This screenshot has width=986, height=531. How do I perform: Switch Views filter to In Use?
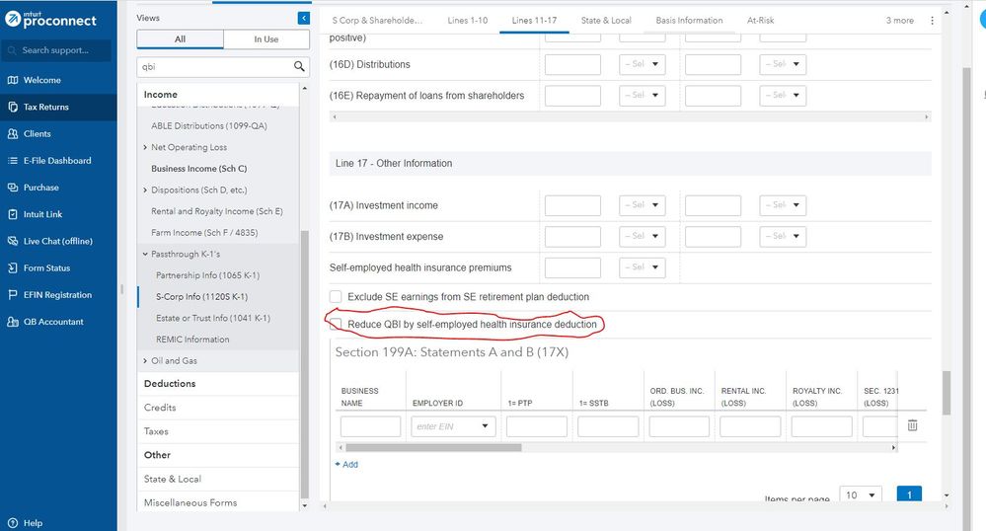[x=265, y=39]
